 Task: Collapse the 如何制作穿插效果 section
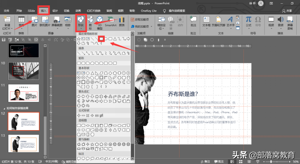4,109
